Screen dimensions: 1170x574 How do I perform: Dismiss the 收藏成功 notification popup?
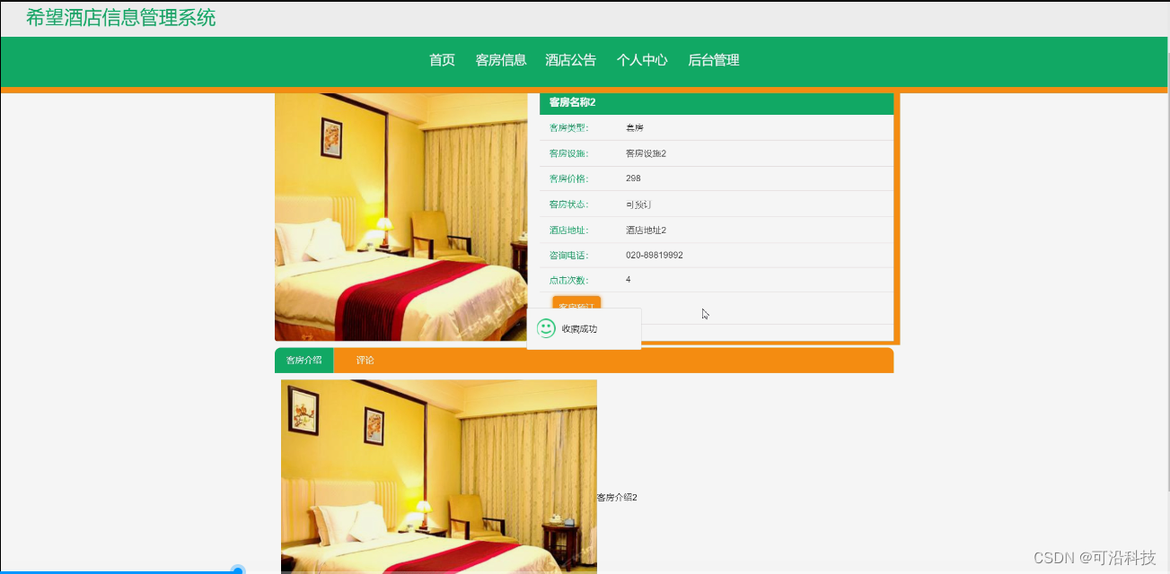584,329
